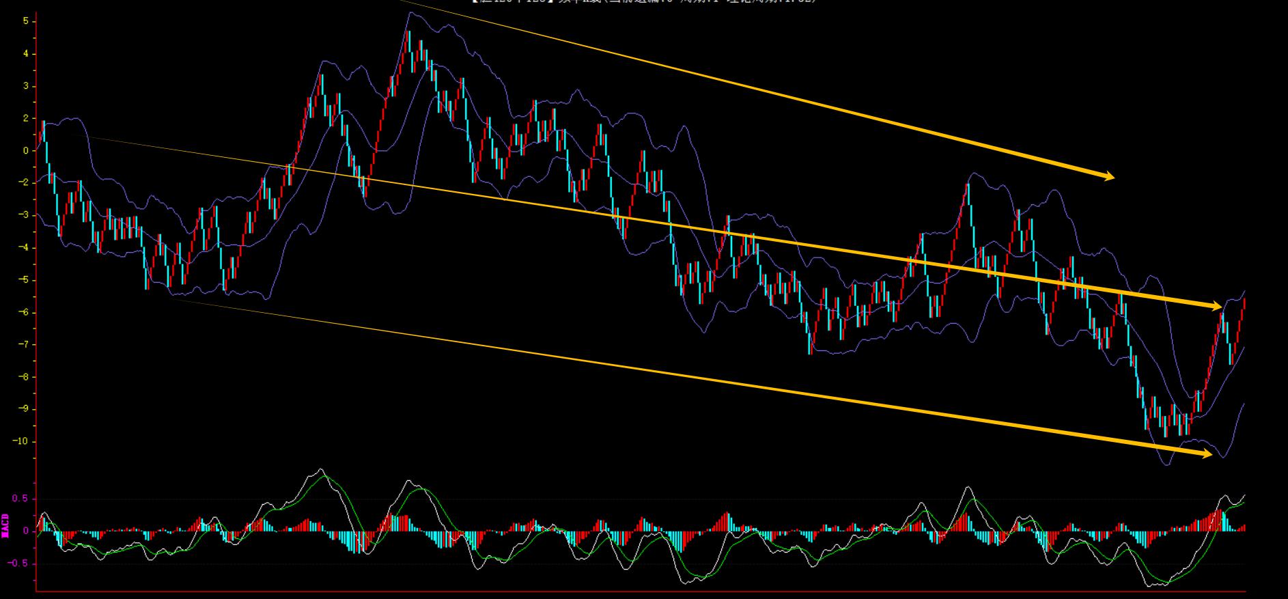The height and width of the screenshot is (599, 1288).
Task: Click the "3" label on the price axis
Action: (25, 86)
